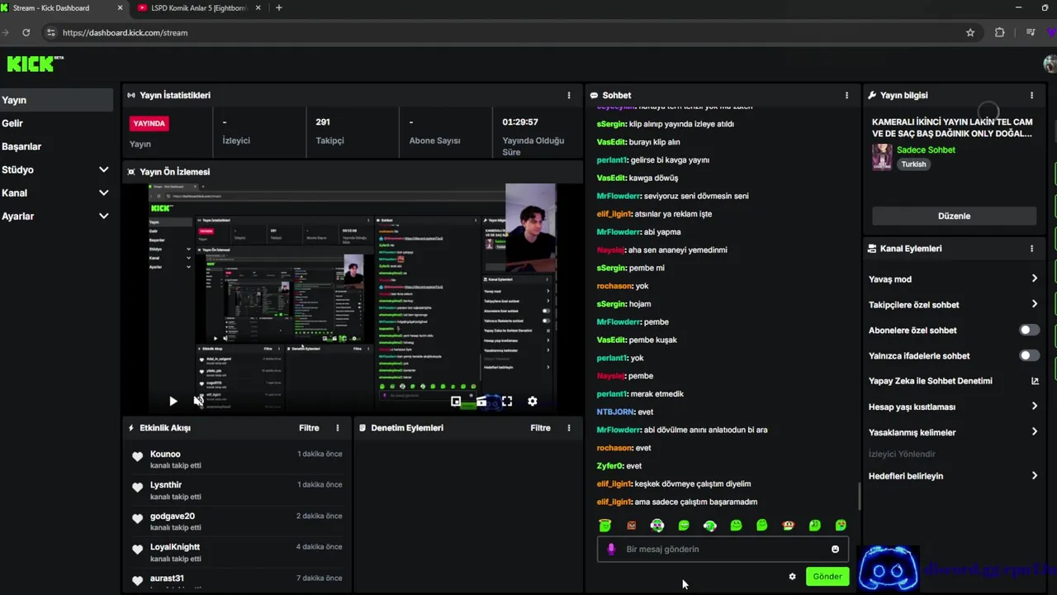
Task: Click the purple microphone icon in chat box
Action: click(611, 549)
